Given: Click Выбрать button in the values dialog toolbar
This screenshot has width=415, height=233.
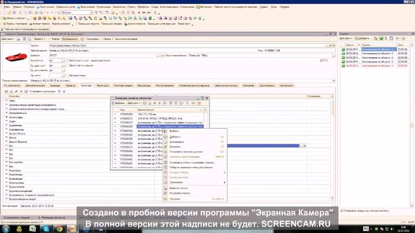Looking at the screenshot, I should 118,103.
